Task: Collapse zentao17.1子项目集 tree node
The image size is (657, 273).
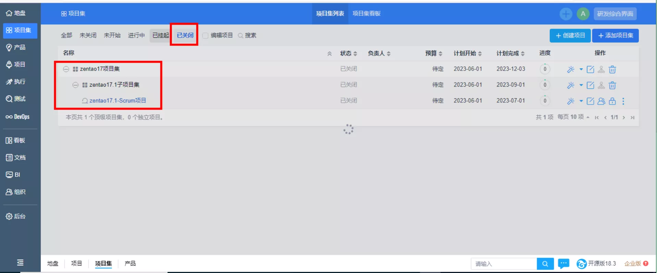Action: (75, 85)
